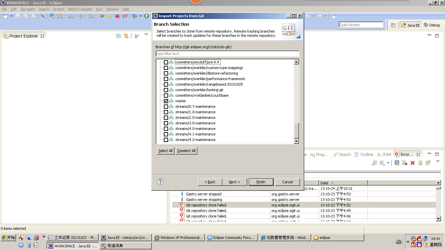Click the branch list scroll-up arrow

tap(296, 62)
